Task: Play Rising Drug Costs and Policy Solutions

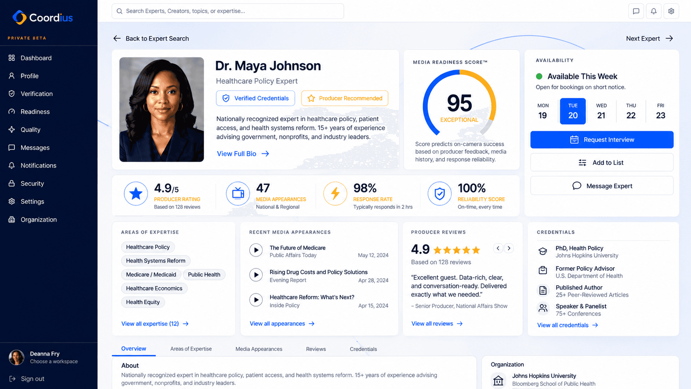Action: point(256,275)
